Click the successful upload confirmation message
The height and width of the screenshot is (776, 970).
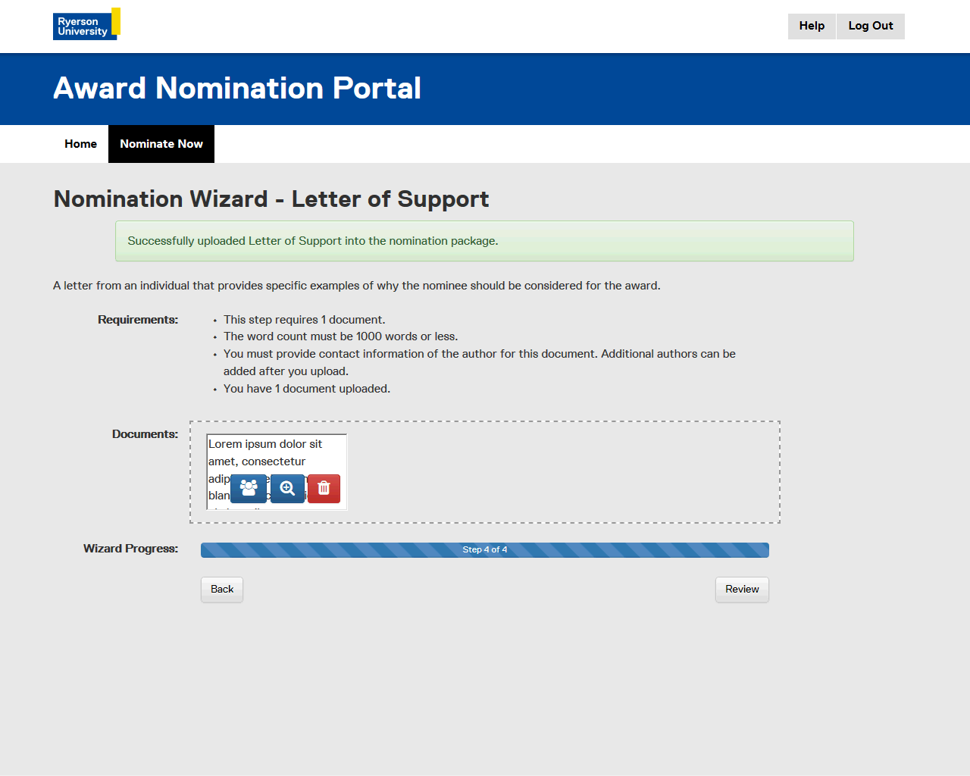point(484,241)
